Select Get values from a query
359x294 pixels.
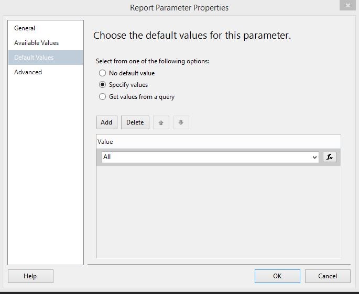[103, 97]
